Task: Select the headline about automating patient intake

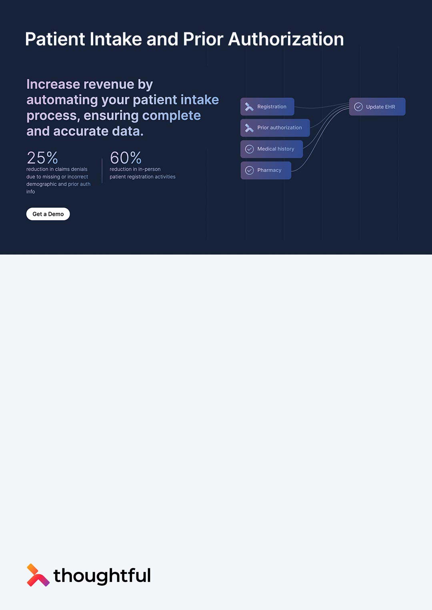Action: 122,108
